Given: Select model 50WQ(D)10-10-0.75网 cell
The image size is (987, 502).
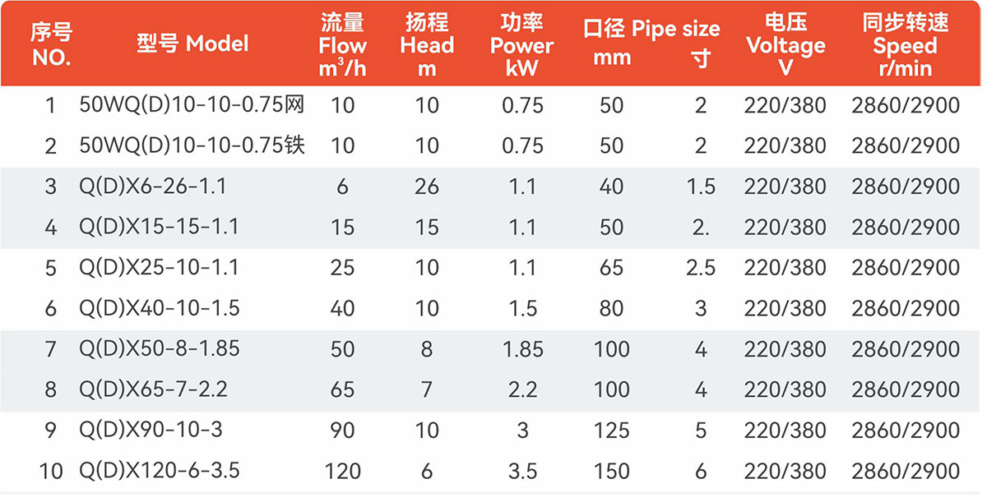Looking at the screenshot, I should pyautogui.click(x=192, y=105).
